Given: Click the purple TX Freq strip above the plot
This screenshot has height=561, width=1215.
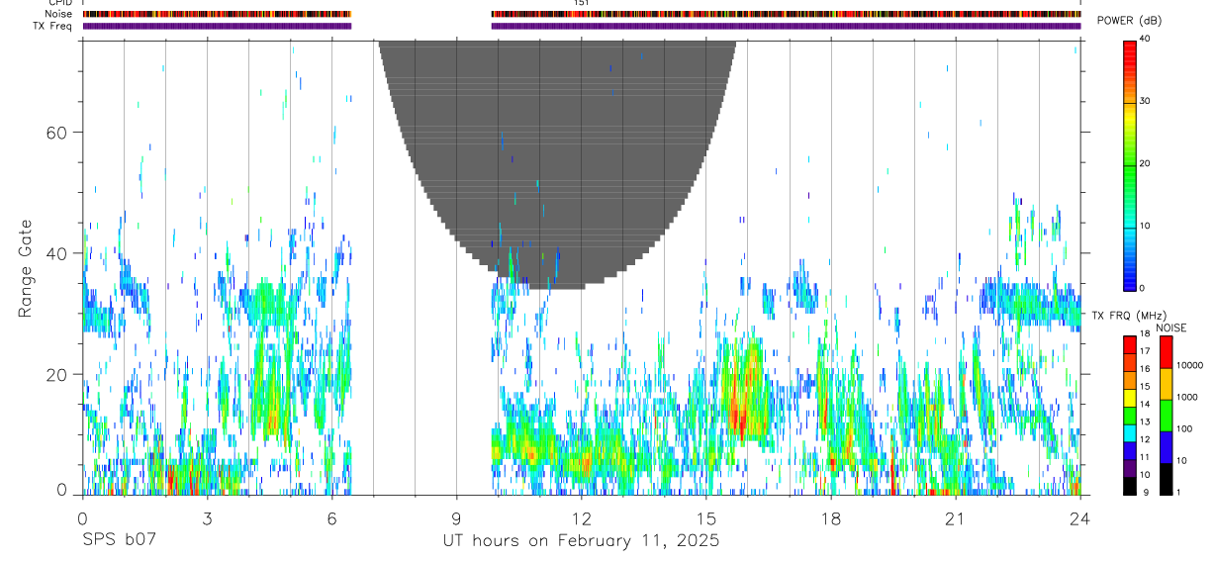Looking at the screenshot, I should [582, 26].
